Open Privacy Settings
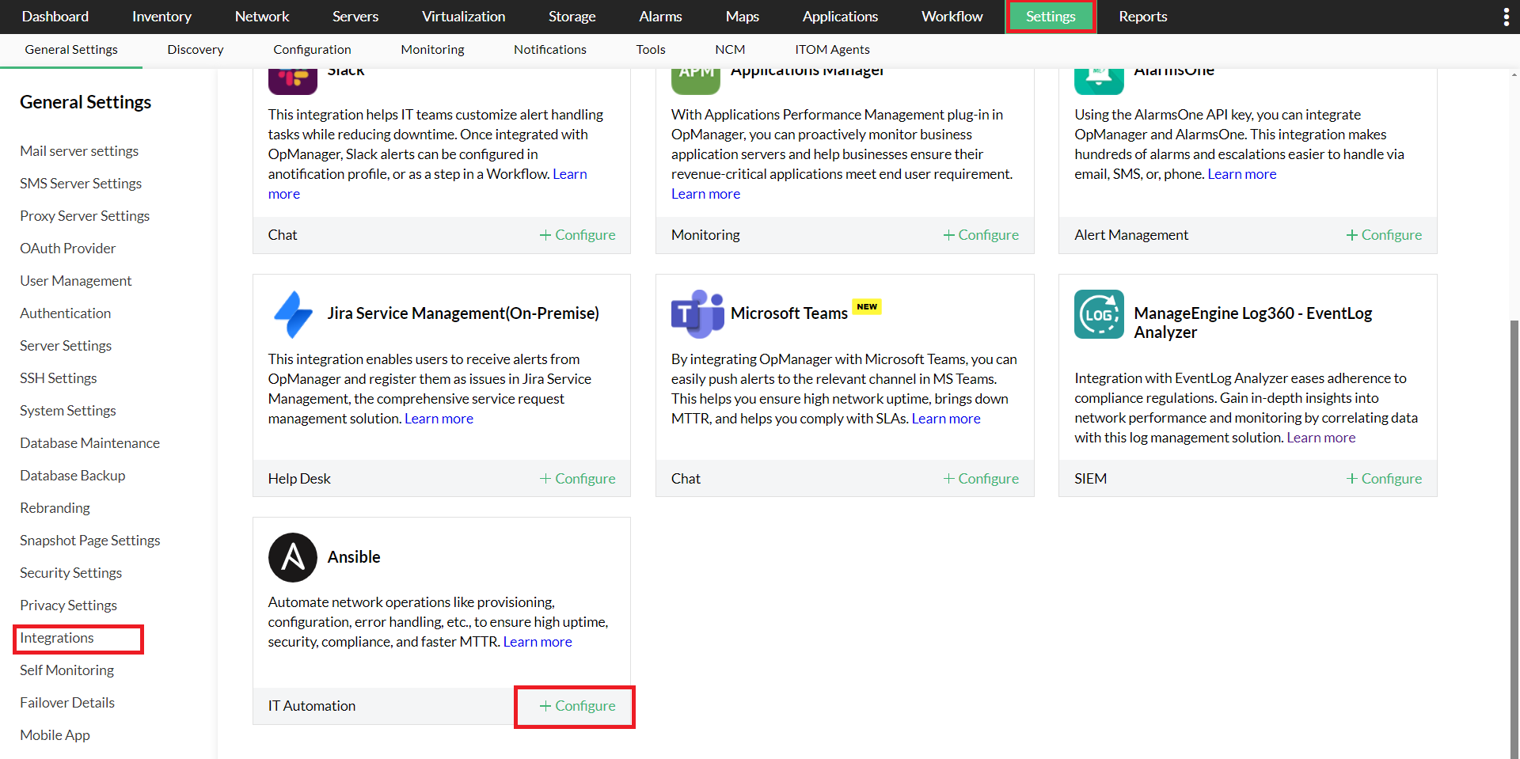 coord(69,605)
